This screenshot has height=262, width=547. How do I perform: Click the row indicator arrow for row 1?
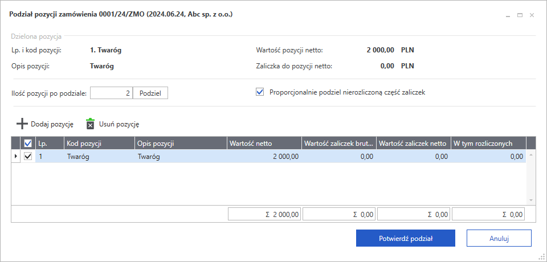point(17,156)
